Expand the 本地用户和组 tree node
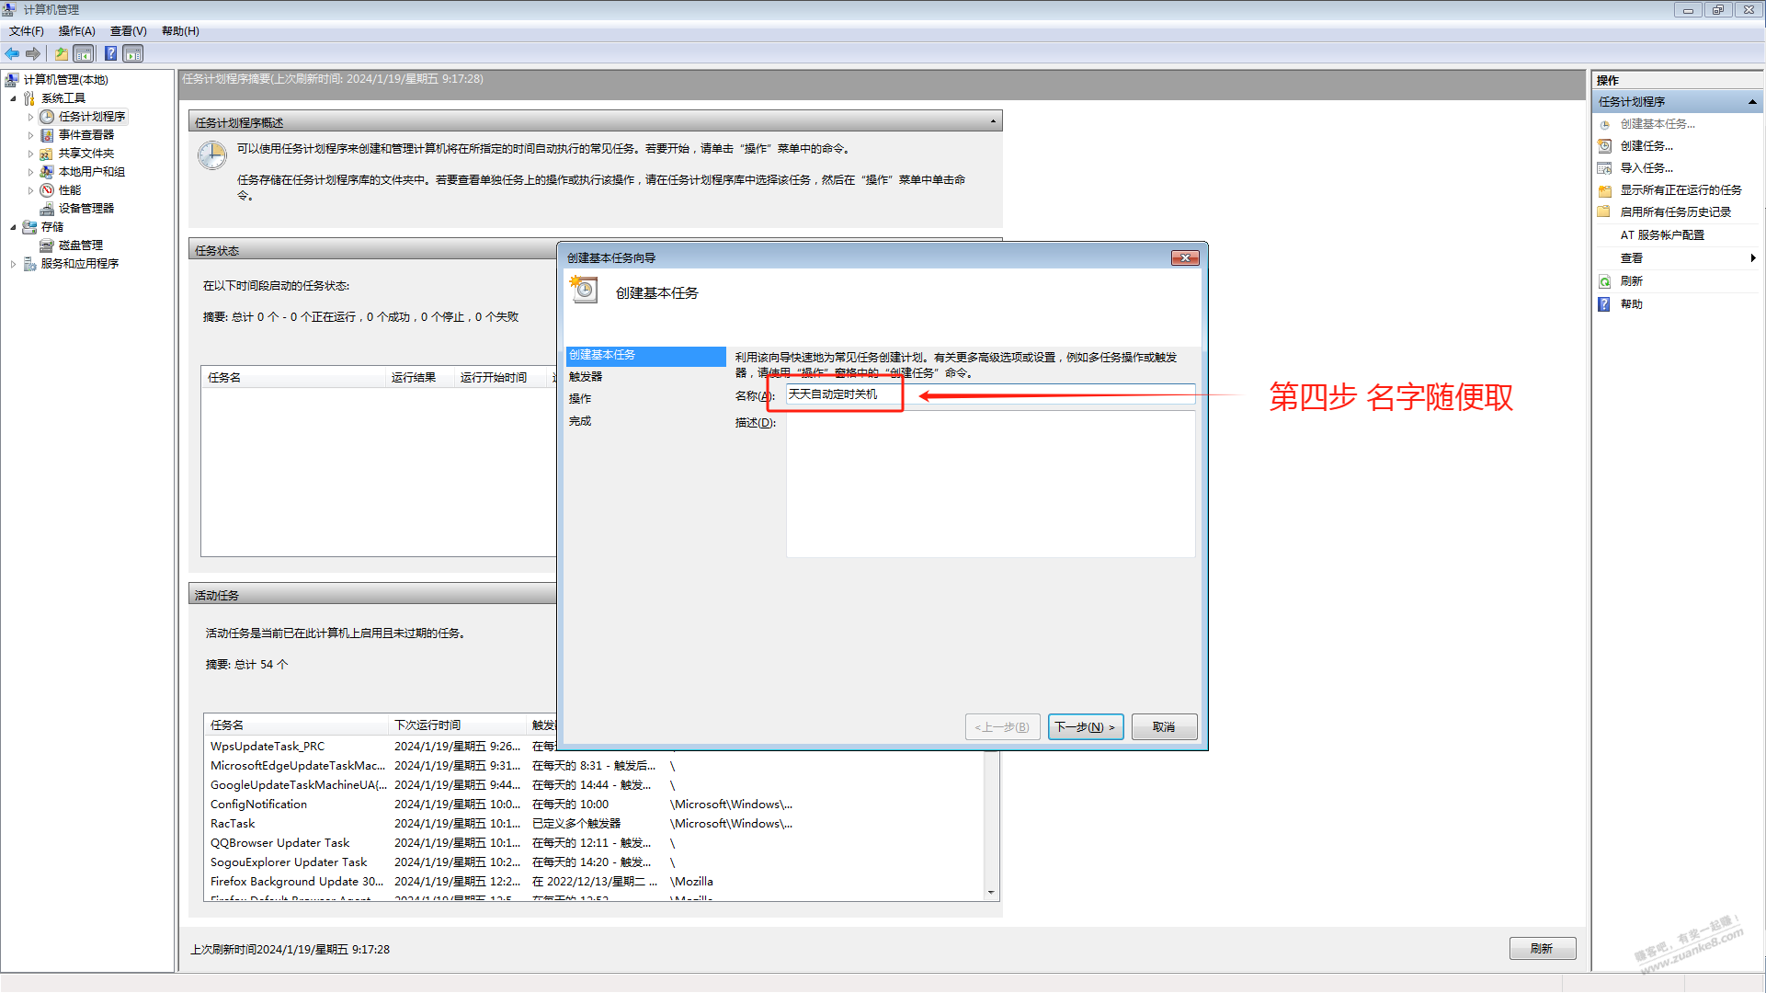Image resolution: width=1766 pixels, height=993 pixels. [30, 172]
